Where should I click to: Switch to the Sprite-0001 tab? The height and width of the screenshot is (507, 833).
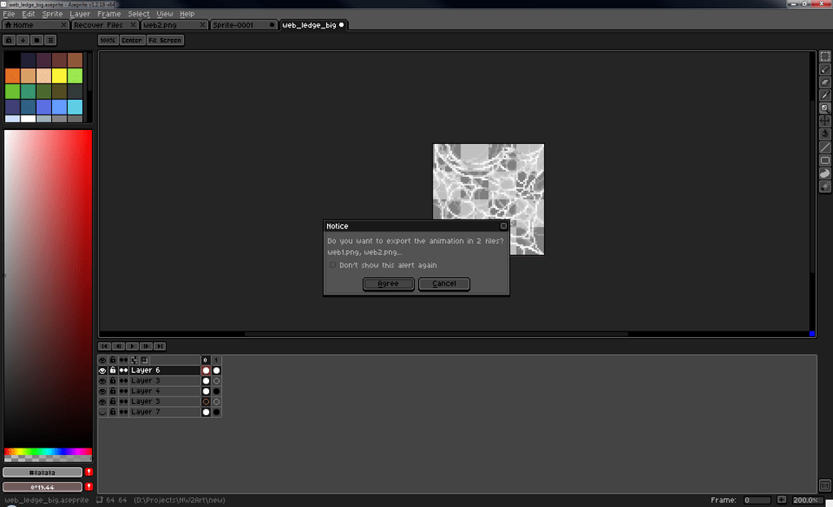243,25
